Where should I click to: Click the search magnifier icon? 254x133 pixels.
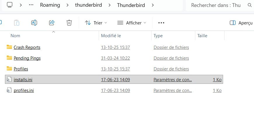coord(249,5)
